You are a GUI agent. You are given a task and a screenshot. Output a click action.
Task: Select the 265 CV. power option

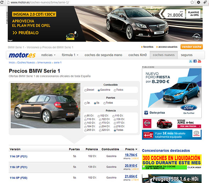pos(85,131)
